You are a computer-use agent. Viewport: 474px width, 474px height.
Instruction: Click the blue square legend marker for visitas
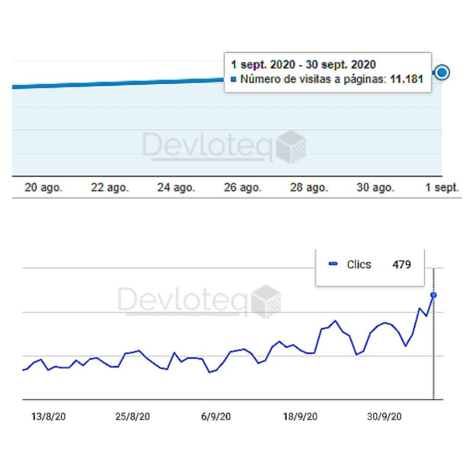pos(233,80)
